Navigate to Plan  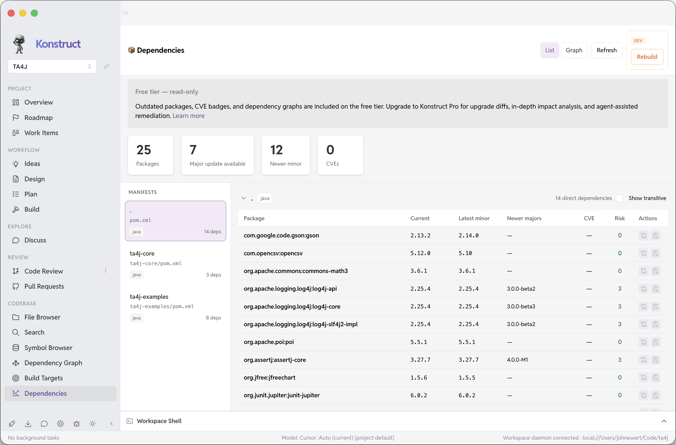tap(60, 194)
